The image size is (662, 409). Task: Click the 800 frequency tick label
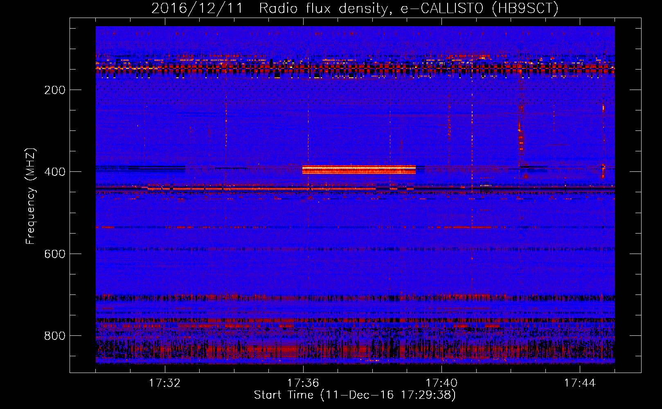point(55,336)
